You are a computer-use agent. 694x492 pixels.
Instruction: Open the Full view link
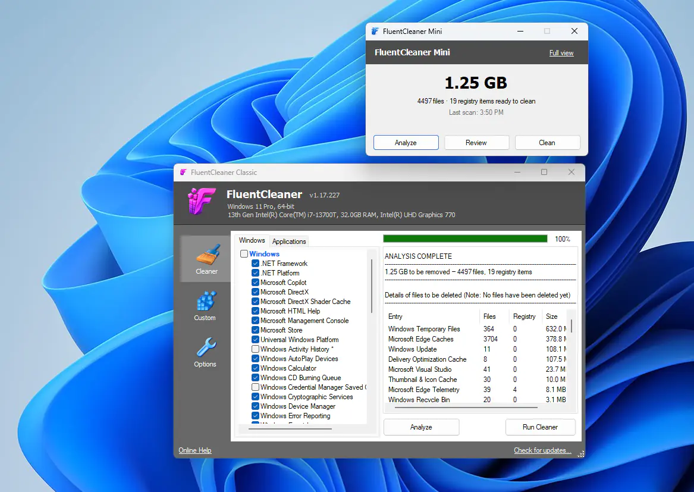[x=561, y=53]
